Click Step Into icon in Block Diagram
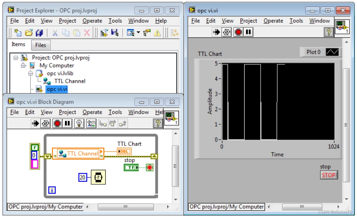This screenshot has height=217, width=357. pyautogui.click(x=103, y=124)
